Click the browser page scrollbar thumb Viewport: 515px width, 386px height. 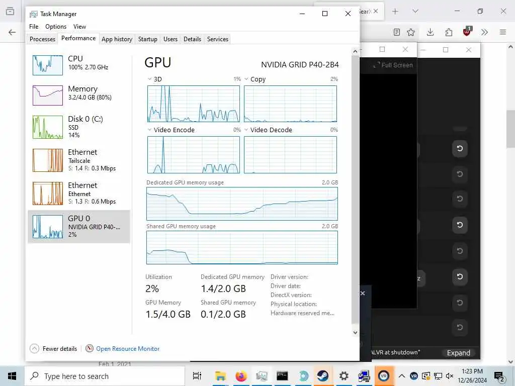click(511, 129)
